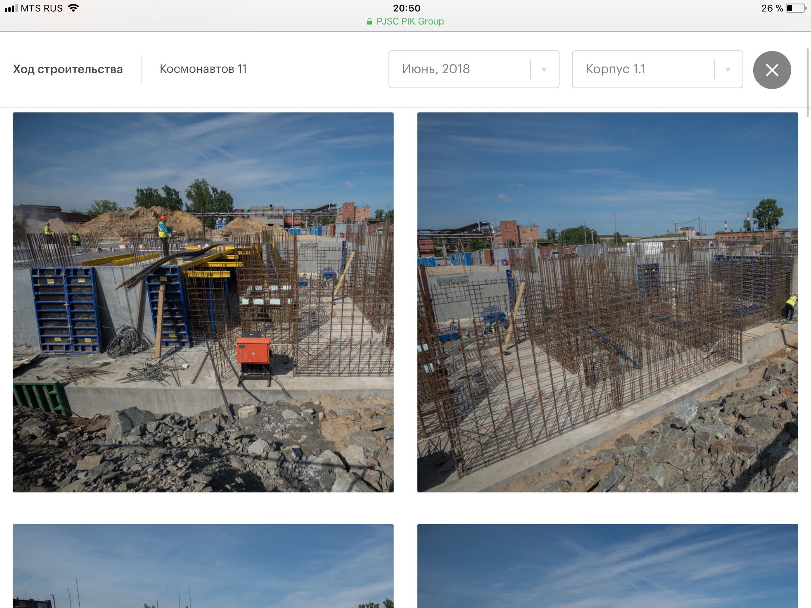Tap the 20:50 clock in status bar
This screenshot has height=608, width=811.
tap(406, 8)
